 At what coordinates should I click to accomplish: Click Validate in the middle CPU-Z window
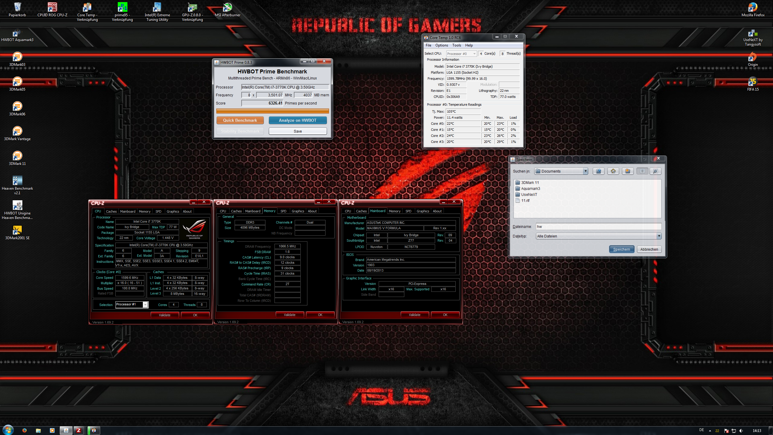[x=290, y=315]
